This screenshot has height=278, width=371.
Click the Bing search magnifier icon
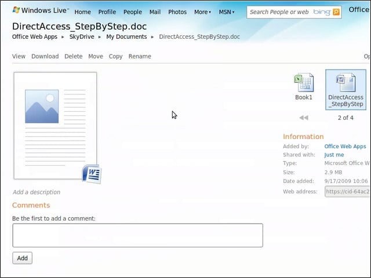coord(336,12)
